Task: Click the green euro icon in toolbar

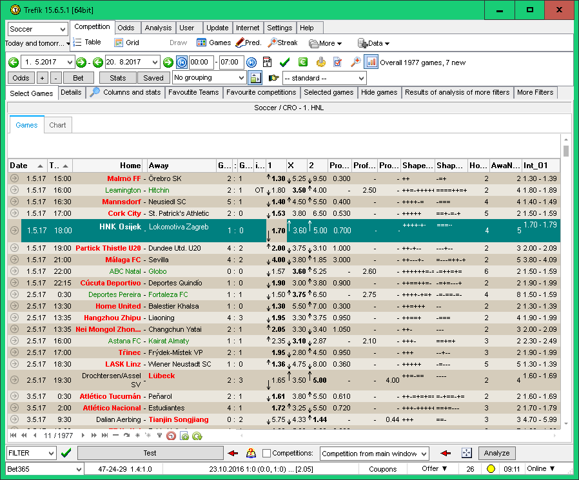Action: (x=302, y=62)
